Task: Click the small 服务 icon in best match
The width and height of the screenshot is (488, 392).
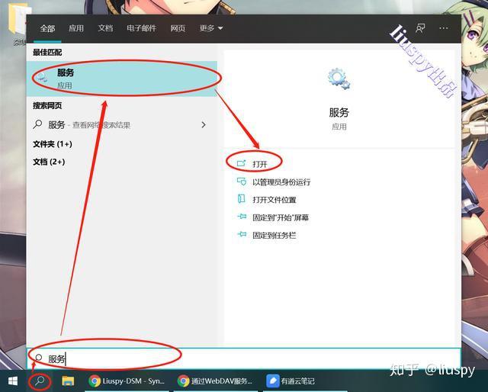Action: tap(42, 77)
